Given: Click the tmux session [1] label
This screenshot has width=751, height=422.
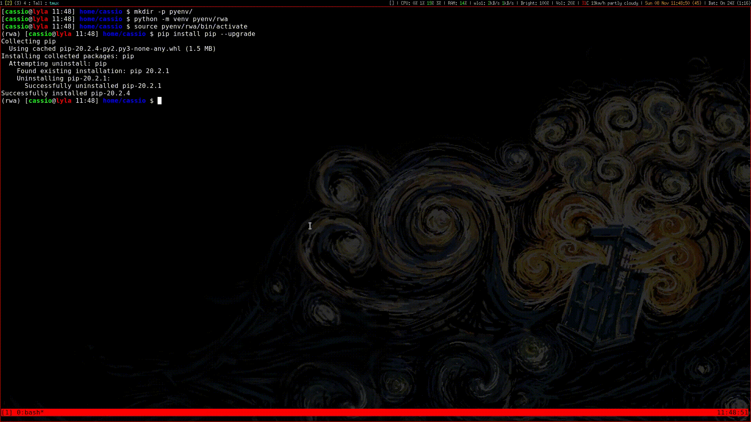Looking at the screenshot, I should tap(7, 413).
